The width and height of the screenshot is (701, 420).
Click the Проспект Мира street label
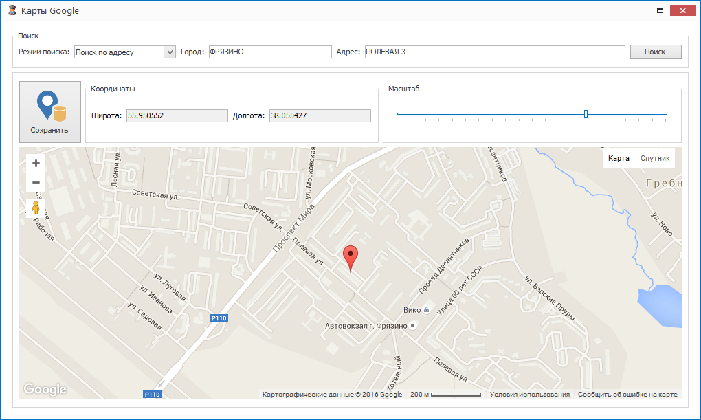coord(293,228)
